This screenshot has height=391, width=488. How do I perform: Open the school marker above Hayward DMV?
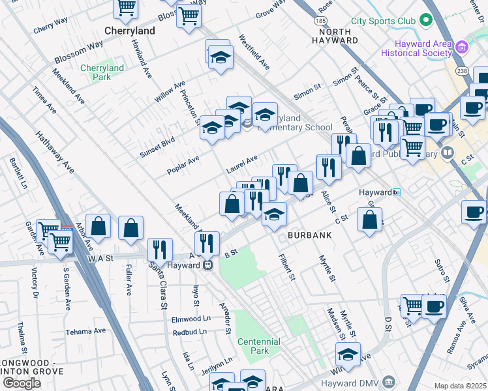(348, 357)
